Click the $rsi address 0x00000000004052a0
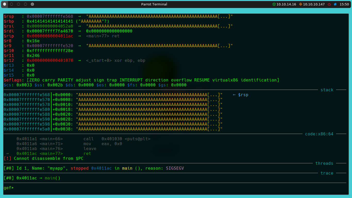This screenshot has width=352, height=198. [x=50, y=26]
